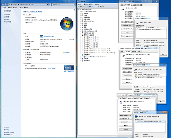
Task: Click 确定 in USB Root Hub driver file details
Action: [x=163, y=55]
